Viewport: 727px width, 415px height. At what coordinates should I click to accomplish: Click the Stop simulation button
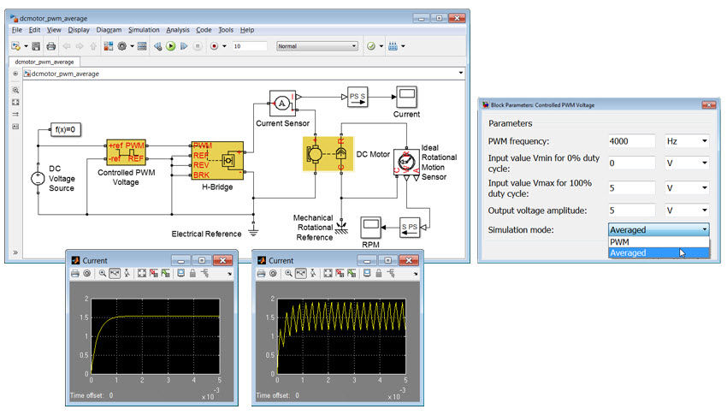(x=198, y=46)
